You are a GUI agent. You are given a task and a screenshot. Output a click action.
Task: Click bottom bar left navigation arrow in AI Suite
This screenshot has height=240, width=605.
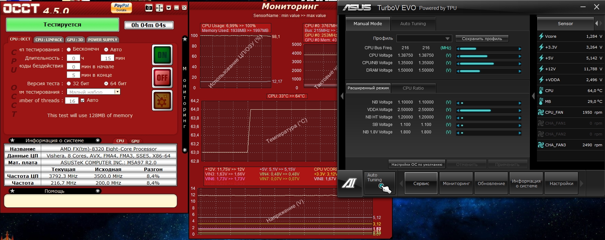[401, 183]
